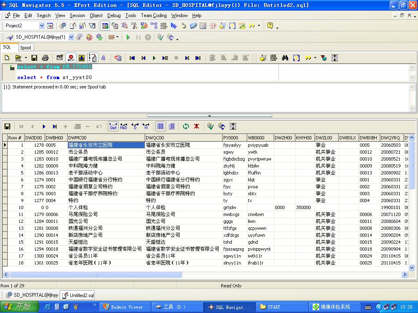
Task: Open session toolbar options arrow
Action: 177,40
